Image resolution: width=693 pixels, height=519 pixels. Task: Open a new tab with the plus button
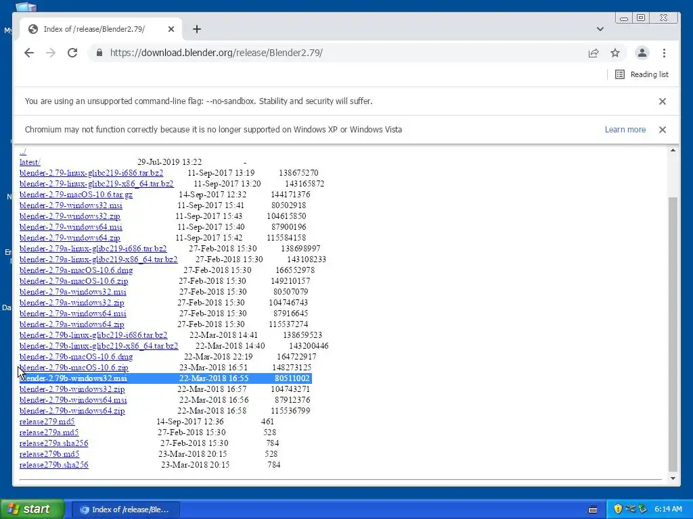[197, 29]
